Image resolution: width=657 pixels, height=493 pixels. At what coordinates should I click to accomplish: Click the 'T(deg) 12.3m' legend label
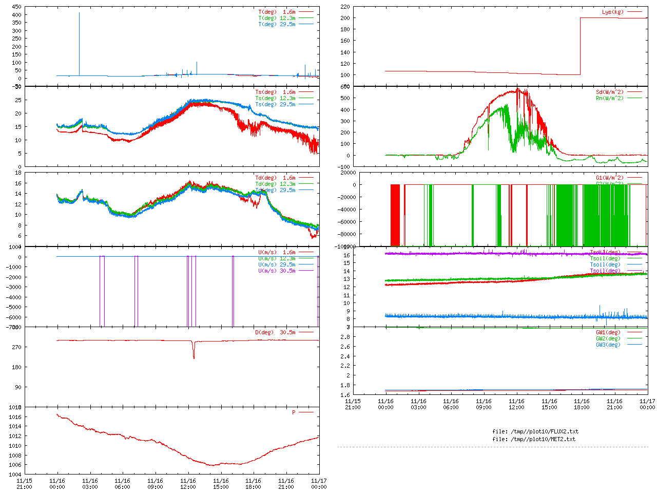(x=277, y=18)
